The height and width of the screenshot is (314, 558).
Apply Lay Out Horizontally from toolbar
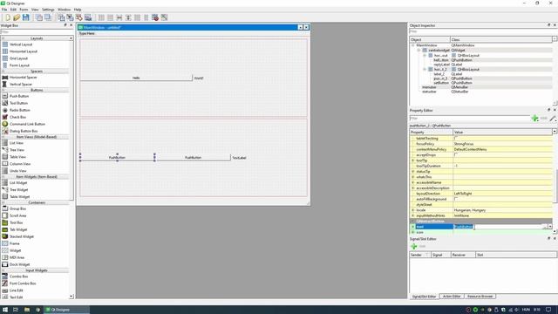tap(101, 17)
